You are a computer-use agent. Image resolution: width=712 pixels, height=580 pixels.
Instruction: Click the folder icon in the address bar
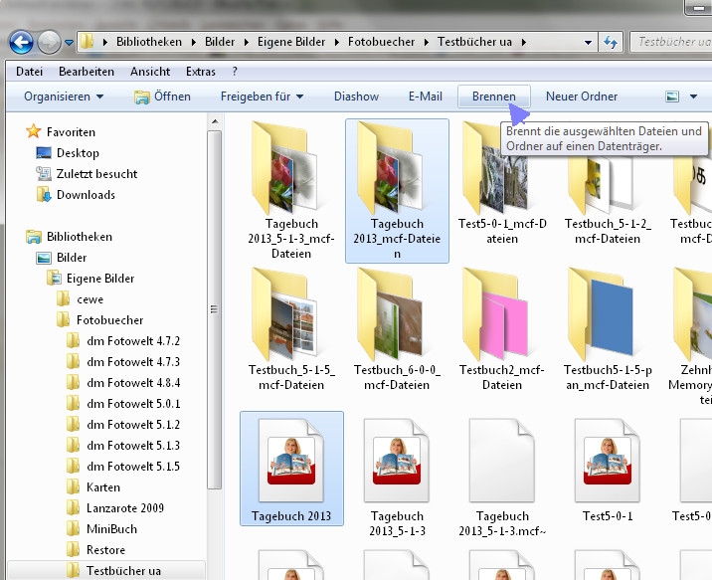tap(87, 42)
